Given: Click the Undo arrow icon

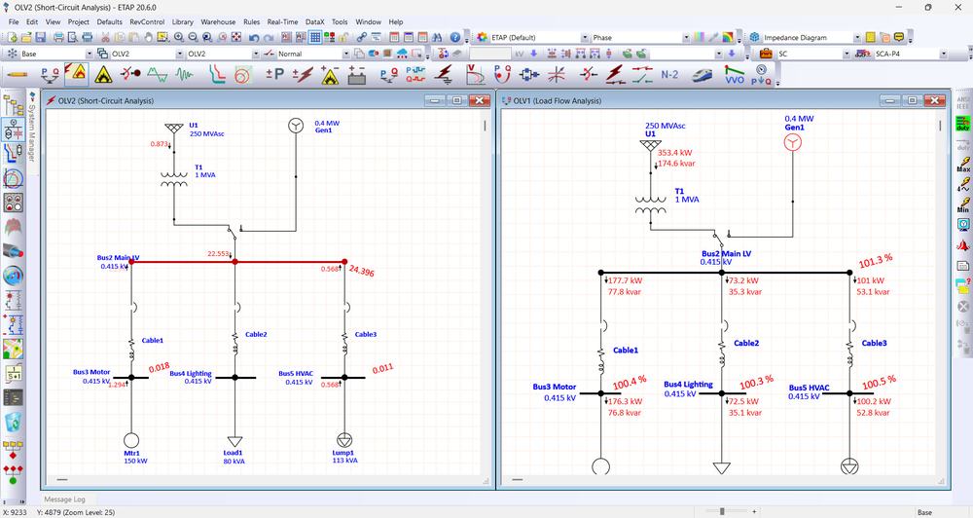Looking at the screenshot, I should click(254, 37).
